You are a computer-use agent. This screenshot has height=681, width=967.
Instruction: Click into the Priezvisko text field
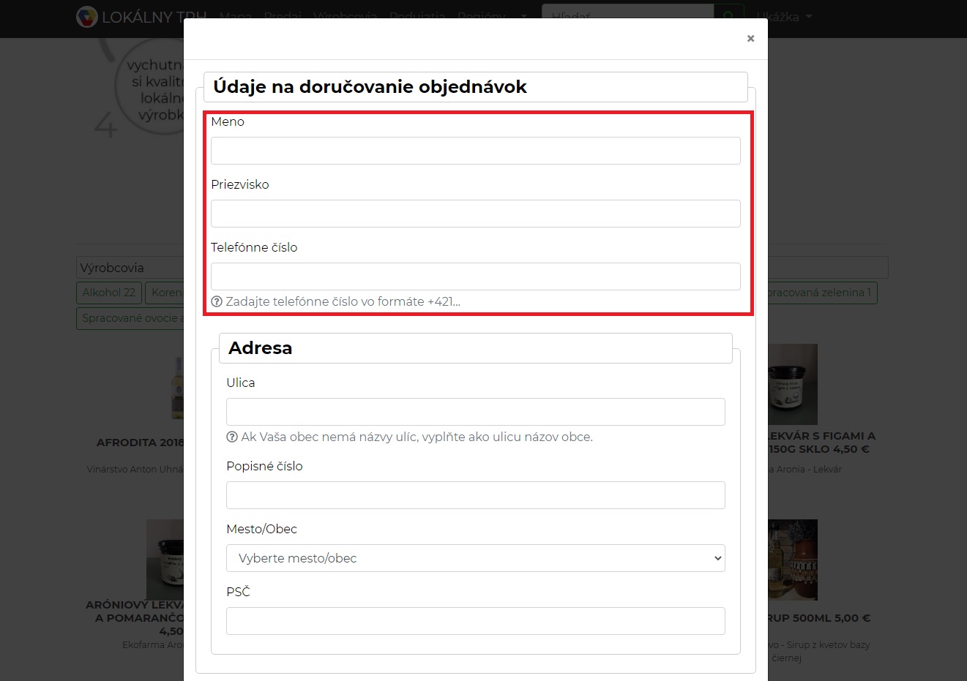coord(475,214)
